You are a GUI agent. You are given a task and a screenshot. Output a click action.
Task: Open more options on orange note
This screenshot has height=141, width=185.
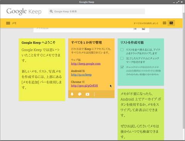[94, 94]
